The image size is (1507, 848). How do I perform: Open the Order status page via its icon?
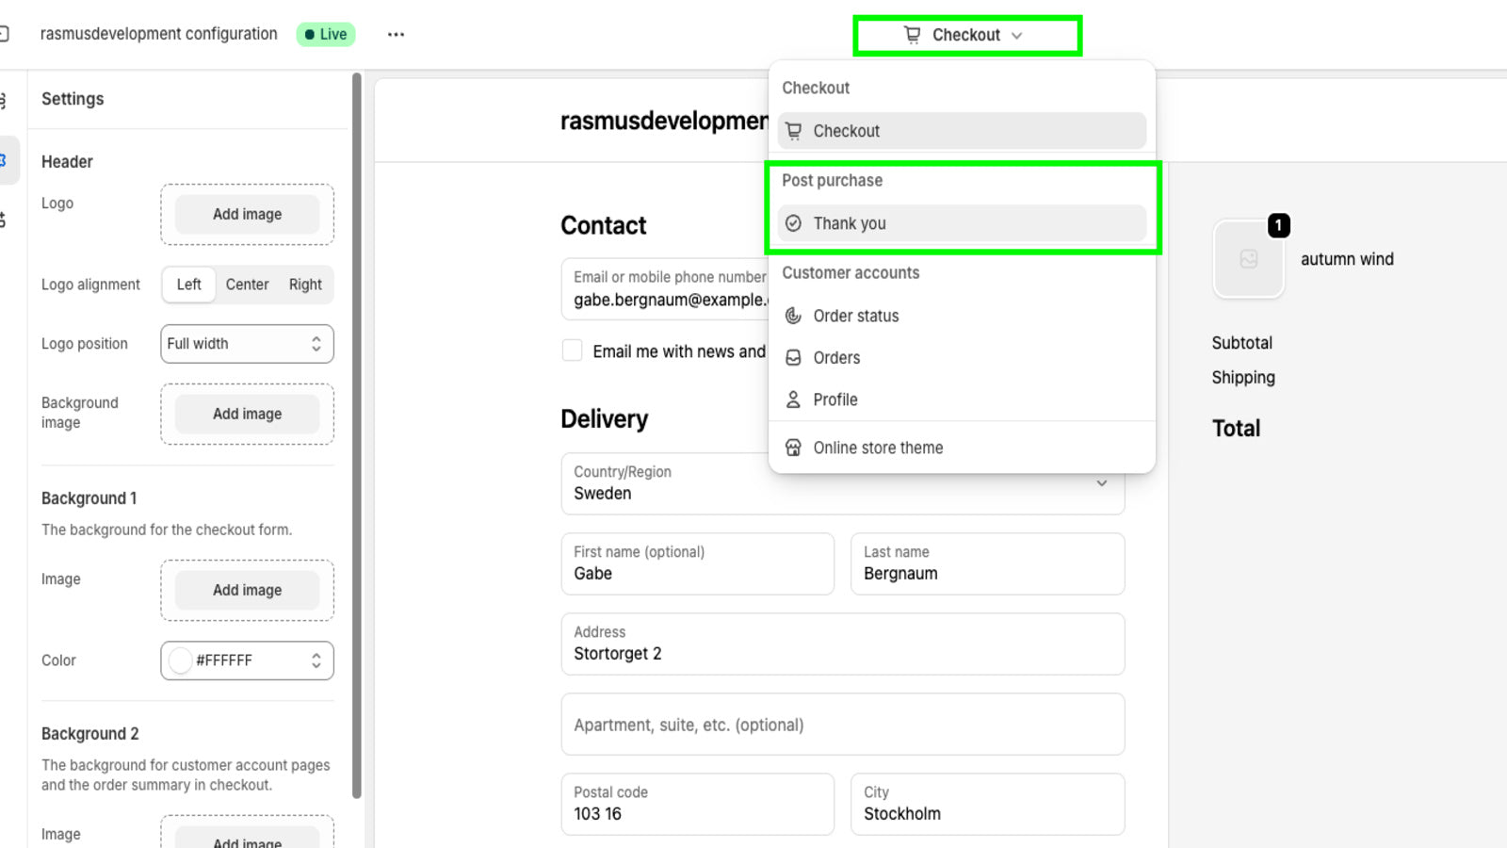(792, 316)
